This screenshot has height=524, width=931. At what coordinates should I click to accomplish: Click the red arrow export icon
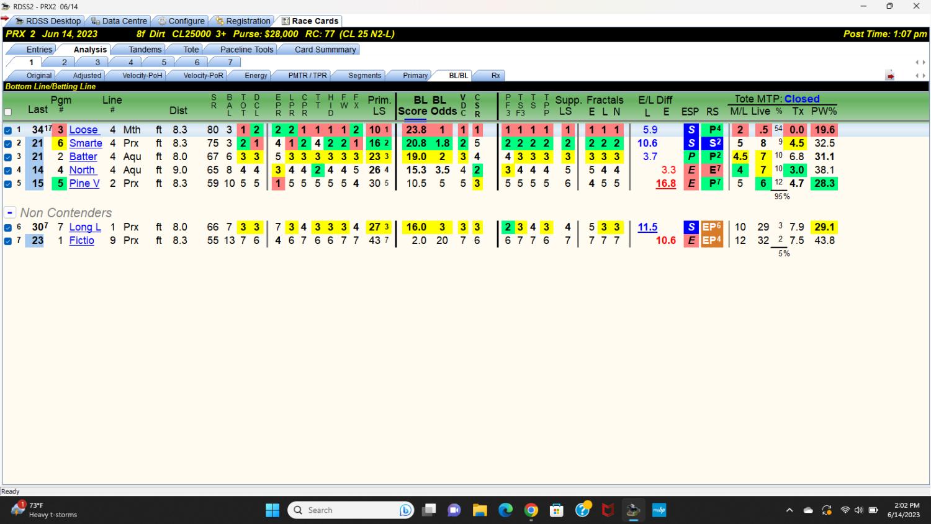tap(890, 76)
